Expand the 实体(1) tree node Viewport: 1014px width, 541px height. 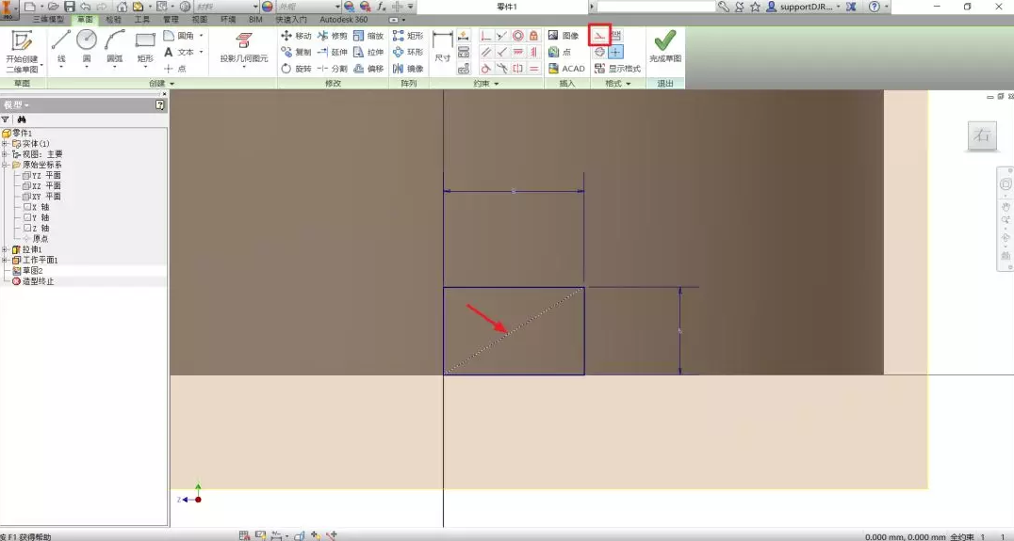(5, 143)
